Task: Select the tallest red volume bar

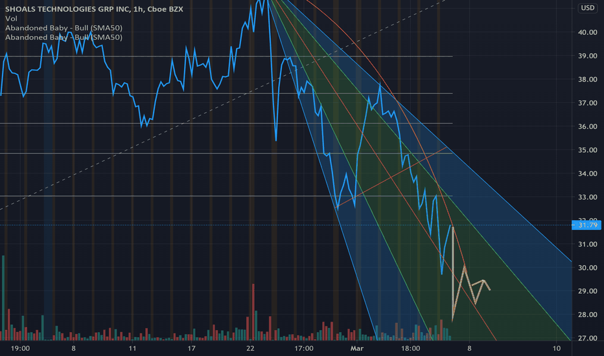Action: pos(253,312)
